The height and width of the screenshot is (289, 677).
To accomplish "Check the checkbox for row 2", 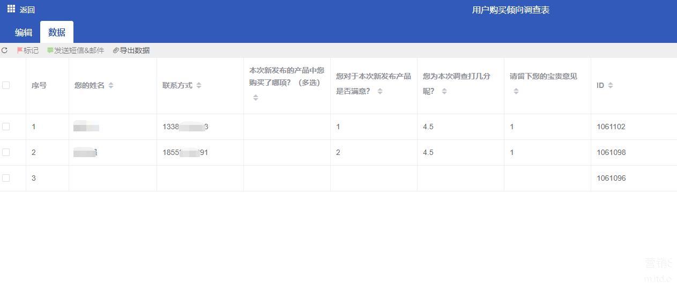I will (6, 152).
